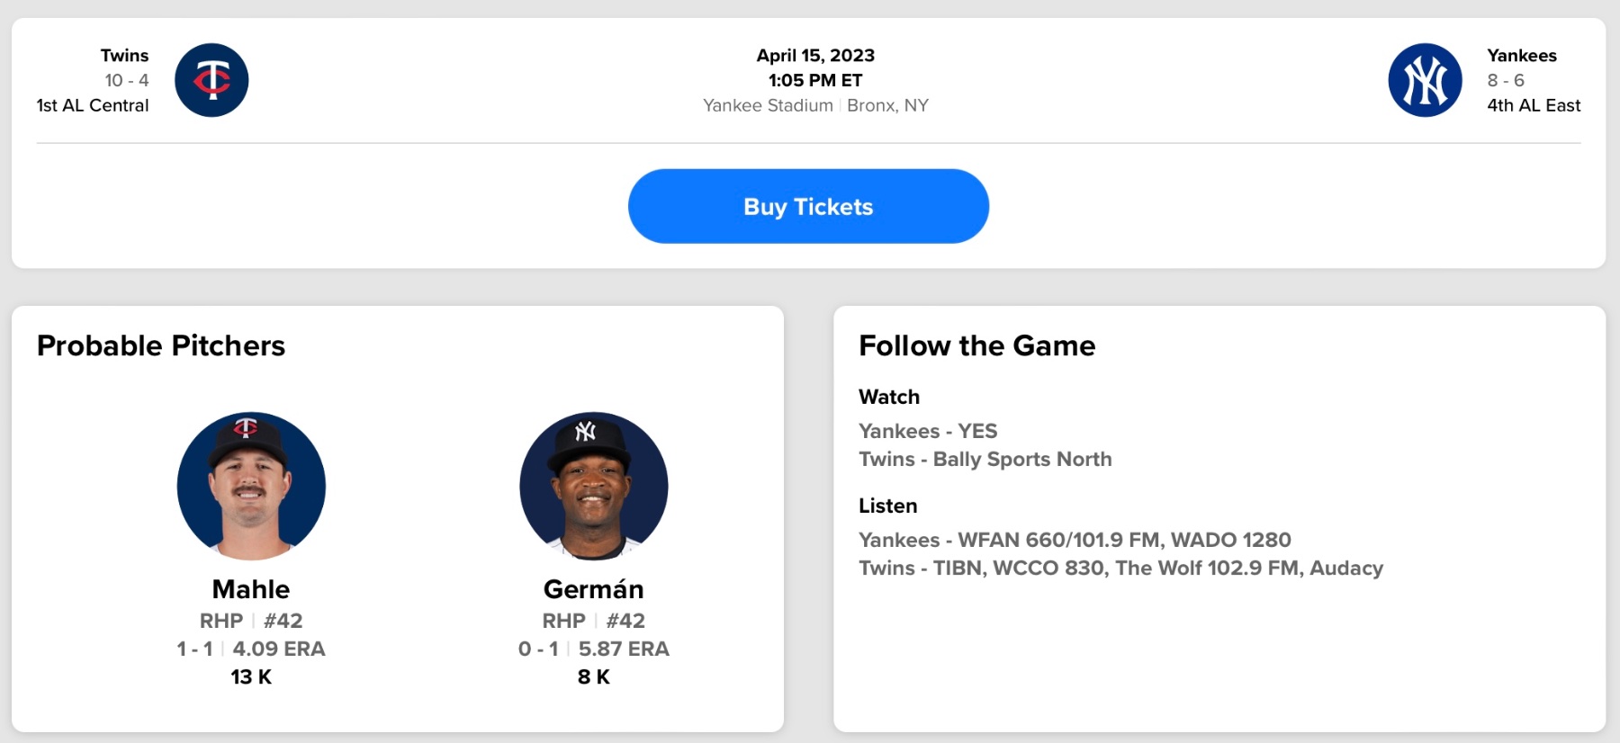1620x743 pixels.
Task: Click the Follow the Game heading
Action: click(x=976, y=345)
